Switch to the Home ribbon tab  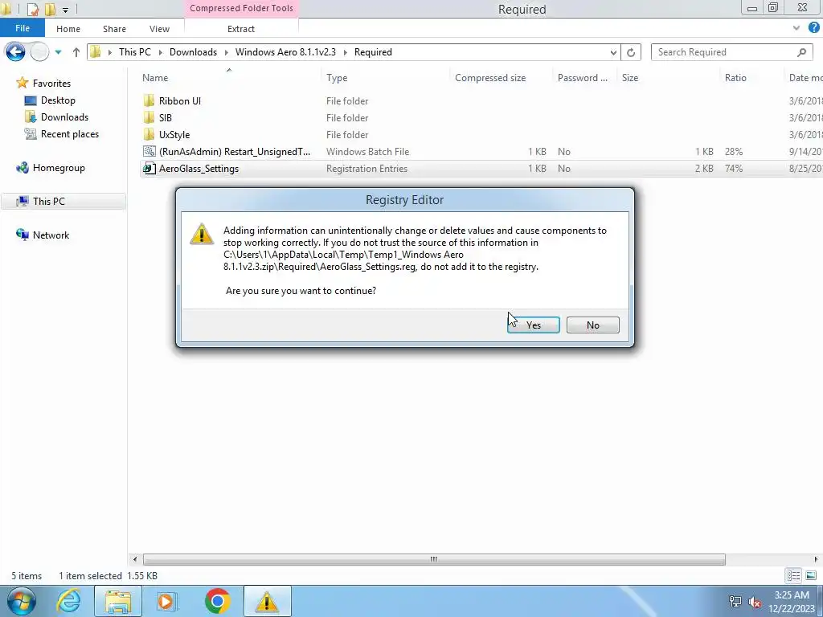[x=68, y=29]
